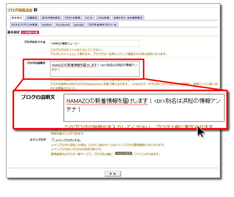Click the dark メインブログ icon badge in the help text

coord(124,153)
